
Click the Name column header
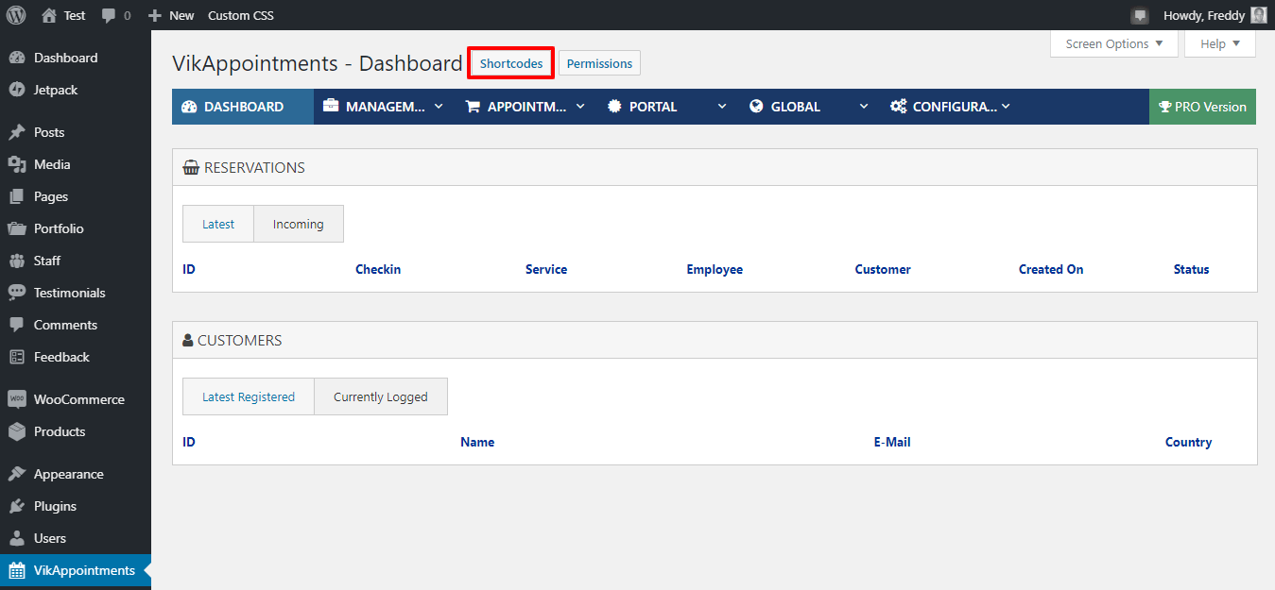[477, 442]
